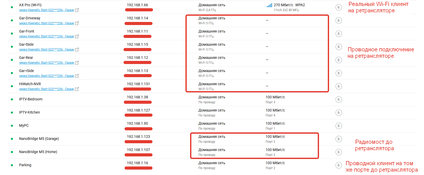
Task: Click the priority 6 circle in the Parking row
Action: 339,165
